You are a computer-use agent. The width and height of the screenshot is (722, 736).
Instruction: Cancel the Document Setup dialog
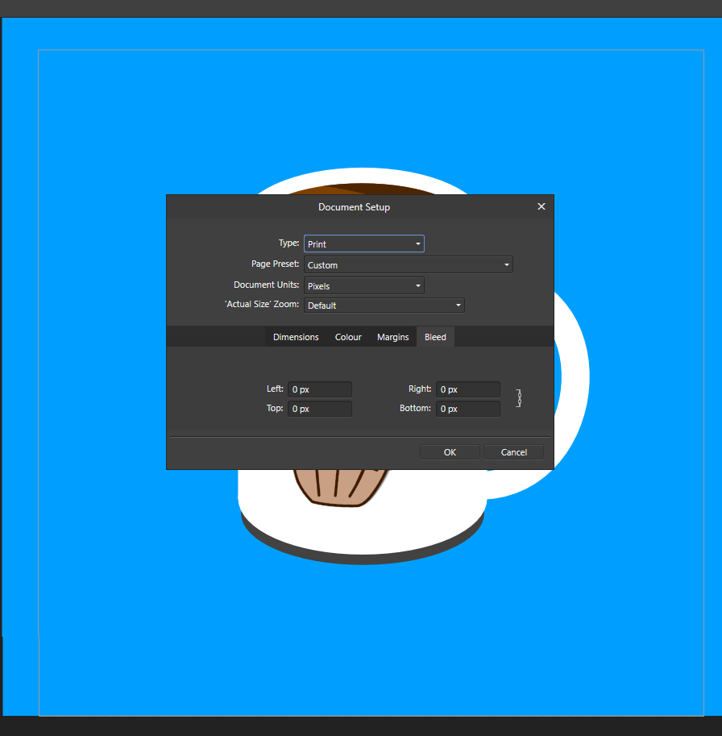point(514,452)
